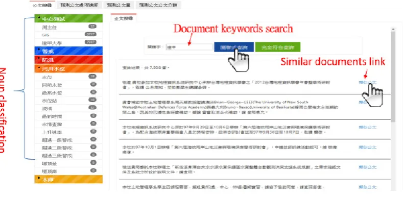The width and height of the screenshot is (403, 197).
Task: Select the 最高水位 keyword item
Action: tap(68, 93)
